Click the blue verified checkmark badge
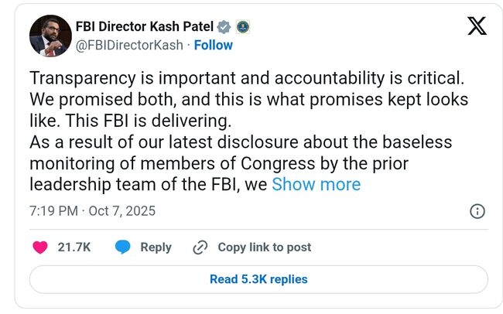 click(224, 27)
